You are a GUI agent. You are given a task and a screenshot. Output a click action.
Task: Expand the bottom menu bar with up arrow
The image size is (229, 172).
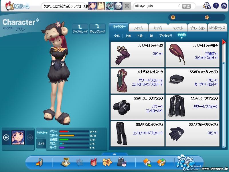point(114,154)
